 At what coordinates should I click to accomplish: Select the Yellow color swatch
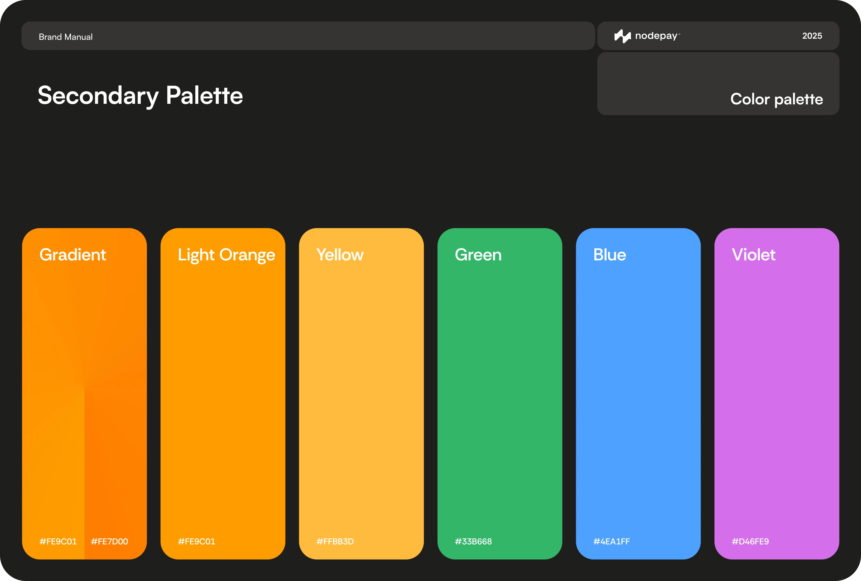[361, 393]
